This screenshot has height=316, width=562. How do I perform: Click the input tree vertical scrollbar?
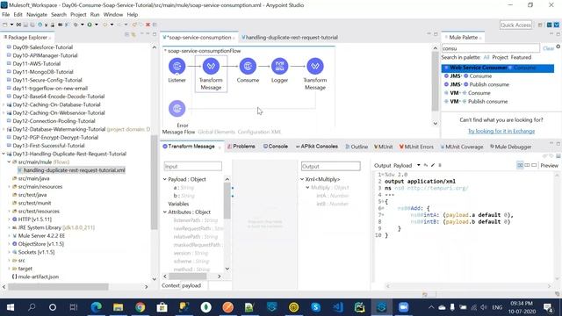(227, 201)
